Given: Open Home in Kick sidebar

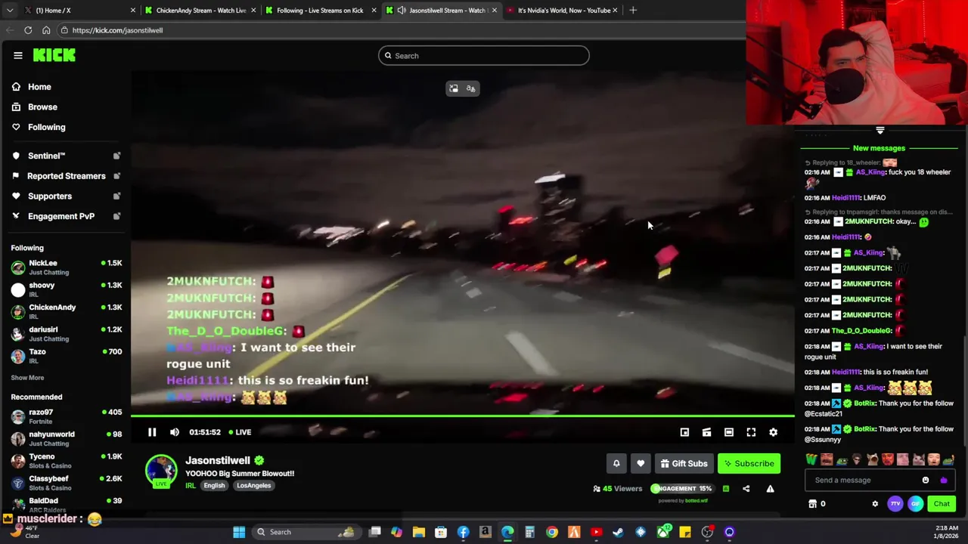Looking at the screenshot, I should tap(39, 87).
